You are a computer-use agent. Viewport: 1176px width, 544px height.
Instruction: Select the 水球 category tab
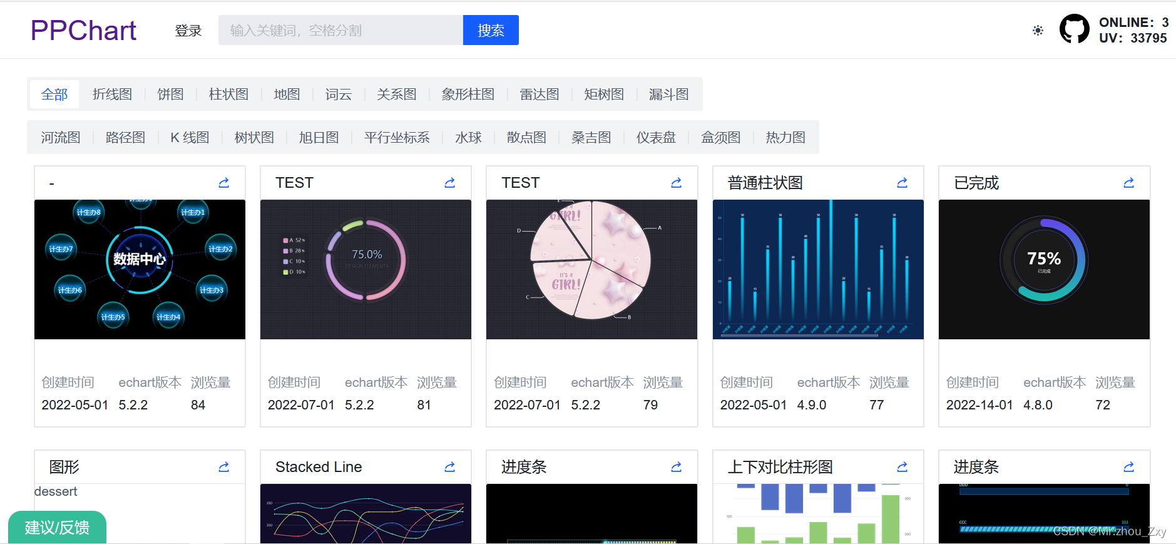click(x=468, y=137)
